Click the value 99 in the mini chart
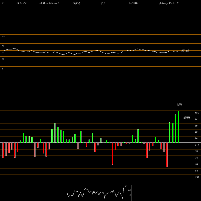The width and height of the screenshot is (201, 201). (129, 191)
